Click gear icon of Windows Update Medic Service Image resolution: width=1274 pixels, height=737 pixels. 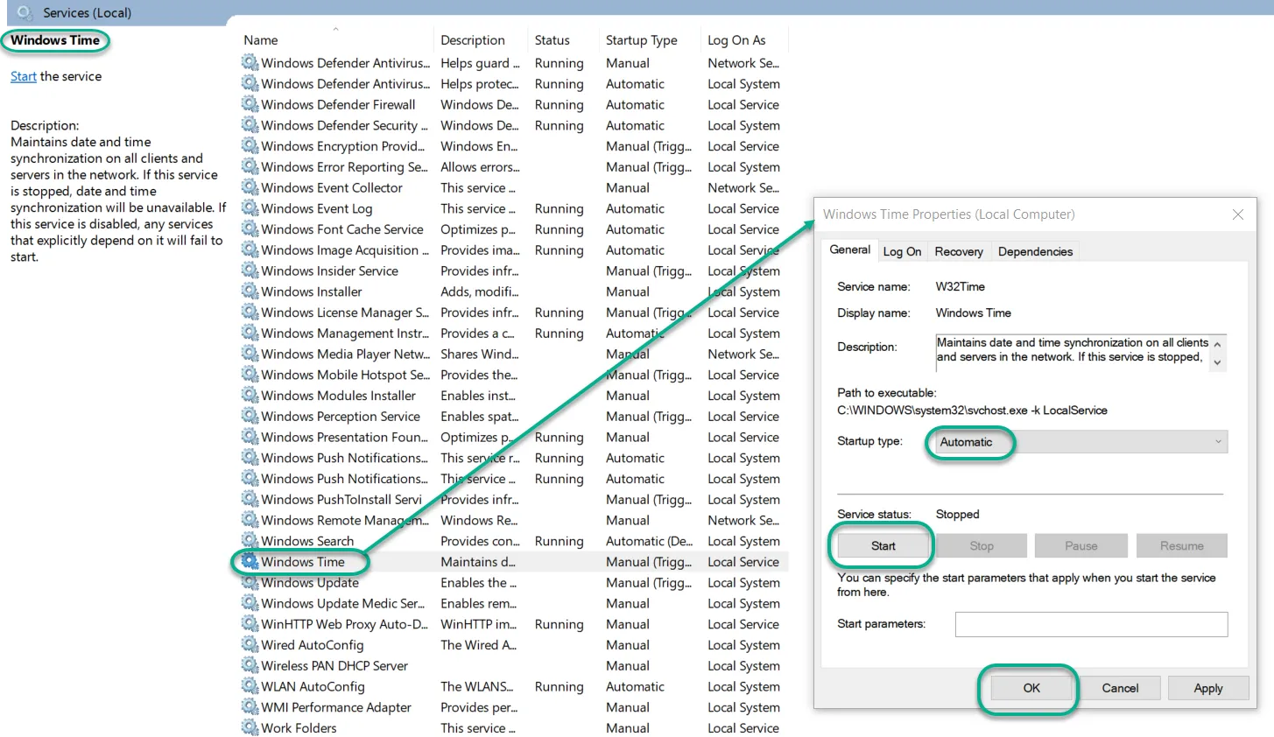click(250, 602)
